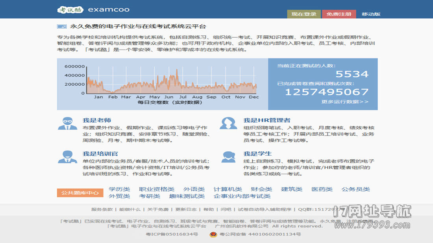Click the small icon beside the page headline
The width and height of the screenshot is (433, 243).
tap(62, 27)
